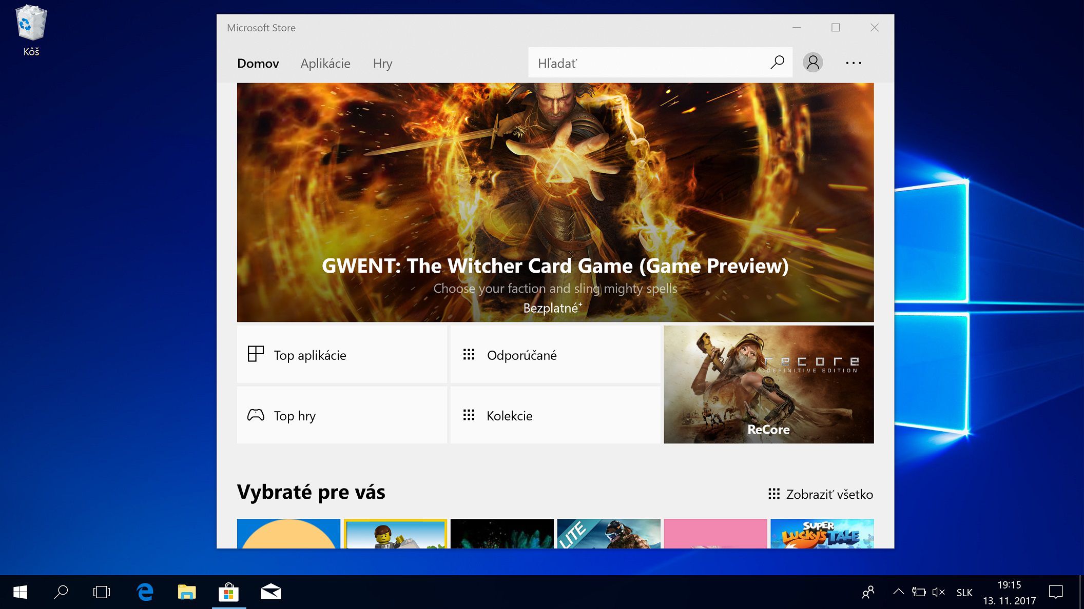Click the dots icon beside Odporúčané
The image size is (1084, 609).
point(469,354)
